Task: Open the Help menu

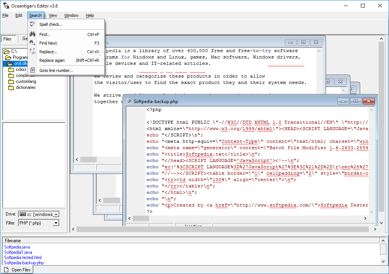Action: coord(90,15)
